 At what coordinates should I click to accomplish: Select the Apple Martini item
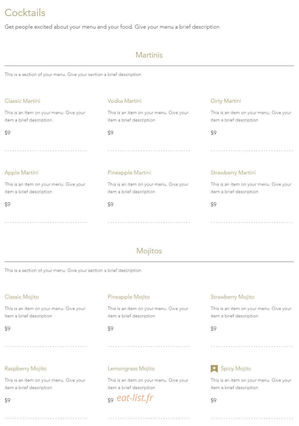22,173
